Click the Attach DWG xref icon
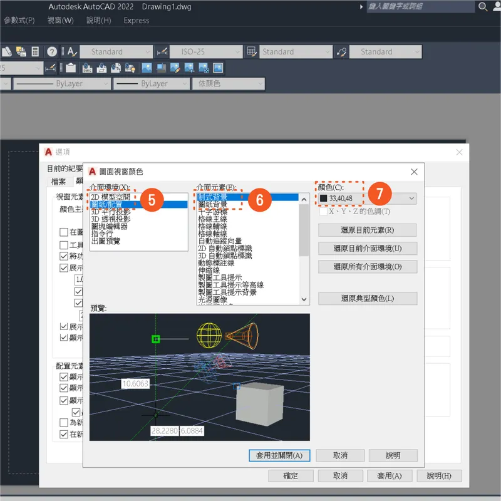 87,68
